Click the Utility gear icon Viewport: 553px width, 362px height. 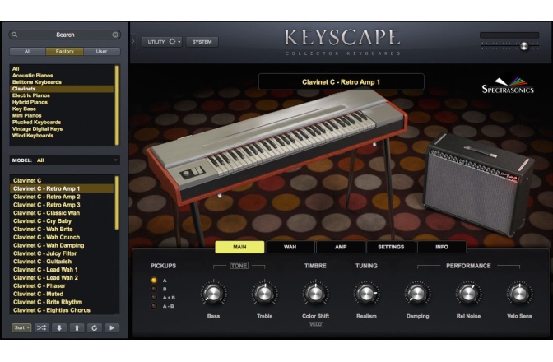click(x=172, y=42)
